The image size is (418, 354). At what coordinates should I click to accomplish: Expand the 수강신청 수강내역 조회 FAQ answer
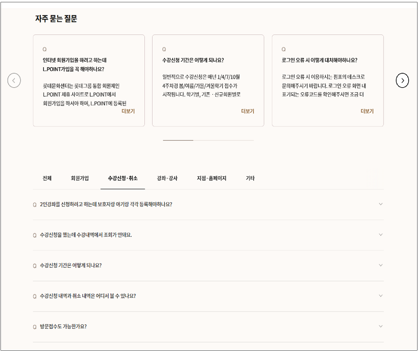pos(381,235)
